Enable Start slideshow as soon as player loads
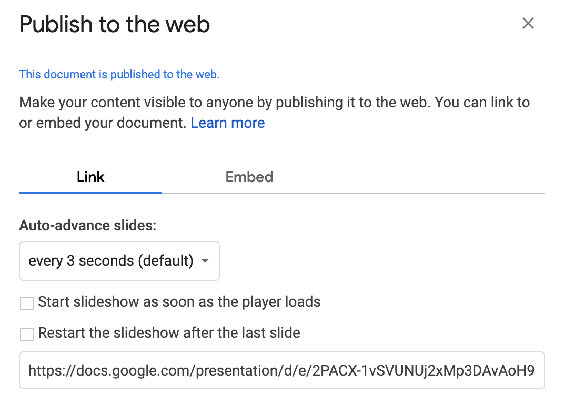Screen dimensions: 564x404 pyautogui.click(x=27, y=304)
